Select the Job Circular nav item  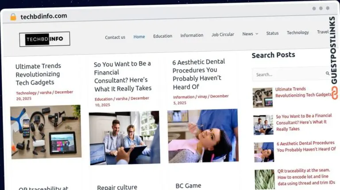pos(223,35)
